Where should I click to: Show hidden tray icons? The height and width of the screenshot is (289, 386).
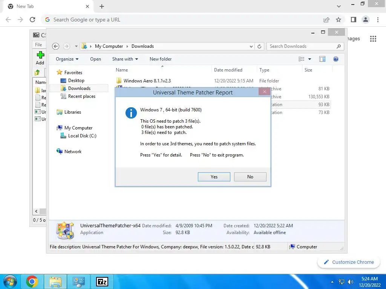[332, 282]
